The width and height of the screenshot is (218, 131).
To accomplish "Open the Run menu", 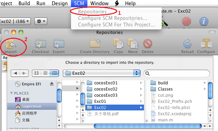I will 41,3.
